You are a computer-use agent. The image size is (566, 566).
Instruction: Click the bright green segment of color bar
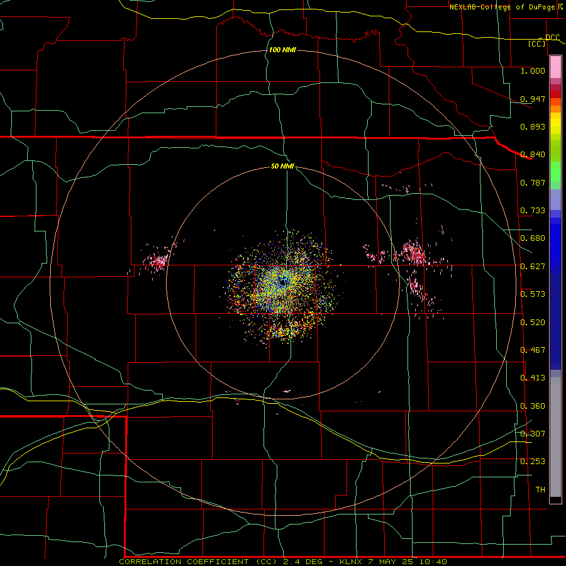[555, 172]
